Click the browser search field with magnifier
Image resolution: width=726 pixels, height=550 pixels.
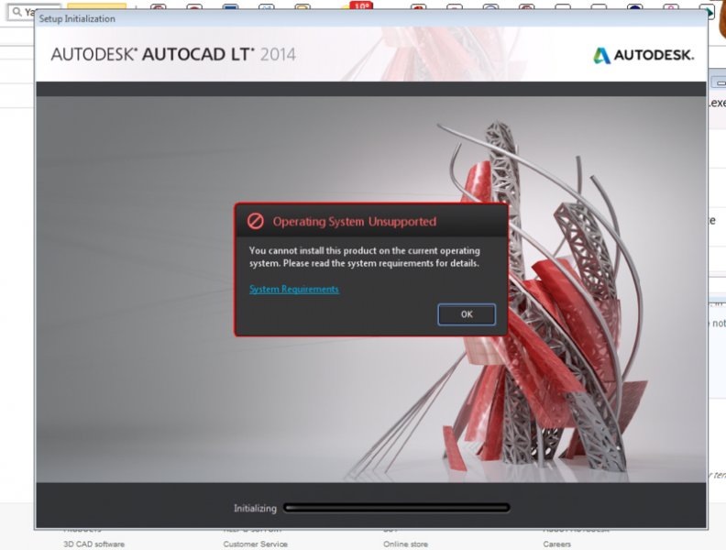tap(33, 11)
